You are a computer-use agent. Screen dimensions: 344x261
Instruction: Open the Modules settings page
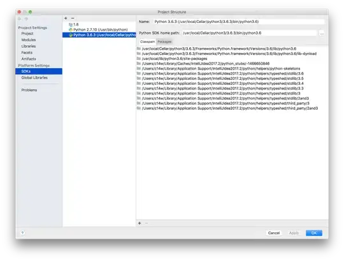point(29,40)
